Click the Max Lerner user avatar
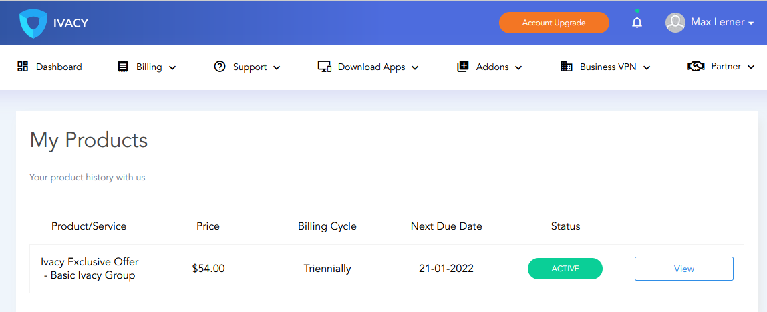The image size is (767, 312). [x=675, y=23]
